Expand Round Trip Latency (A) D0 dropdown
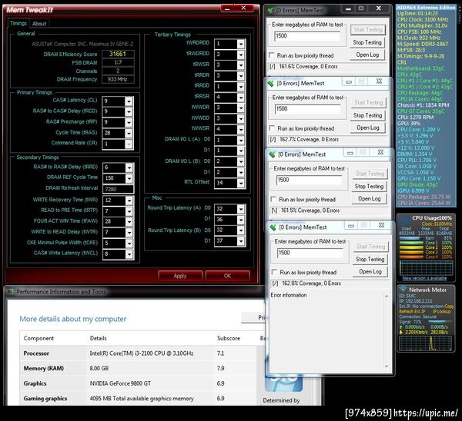This screenshot has width=462, height=421. coord(241,209)
